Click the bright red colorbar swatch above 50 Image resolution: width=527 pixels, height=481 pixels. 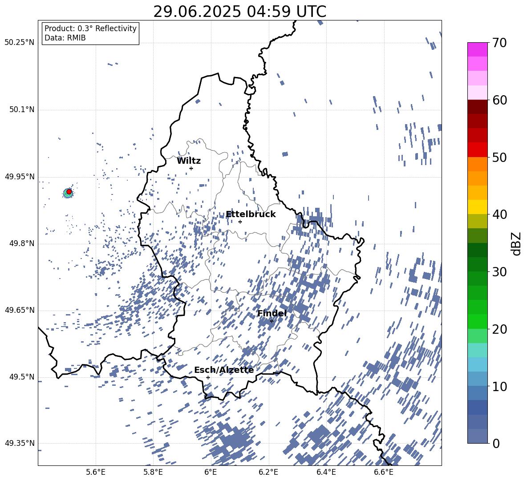(x=477, y=150)
